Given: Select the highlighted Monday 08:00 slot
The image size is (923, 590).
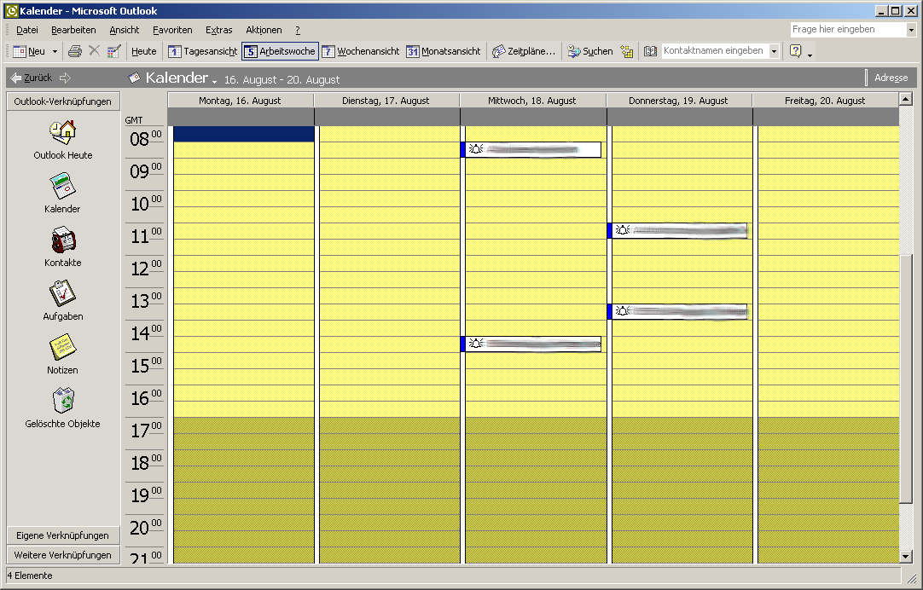Looking at the screenshot, I should tap(244, 134).
